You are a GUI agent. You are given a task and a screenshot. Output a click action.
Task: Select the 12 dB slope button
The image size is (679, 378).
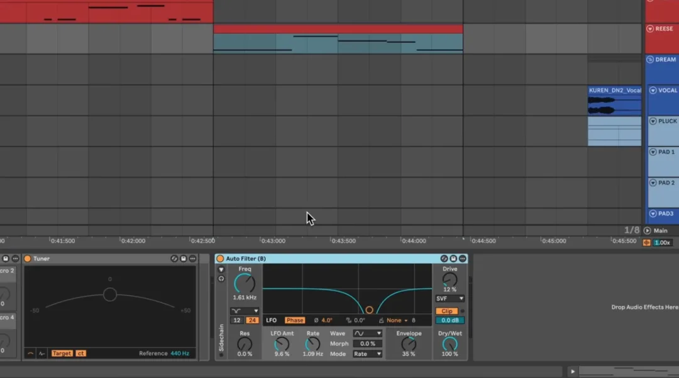[237, 320]
